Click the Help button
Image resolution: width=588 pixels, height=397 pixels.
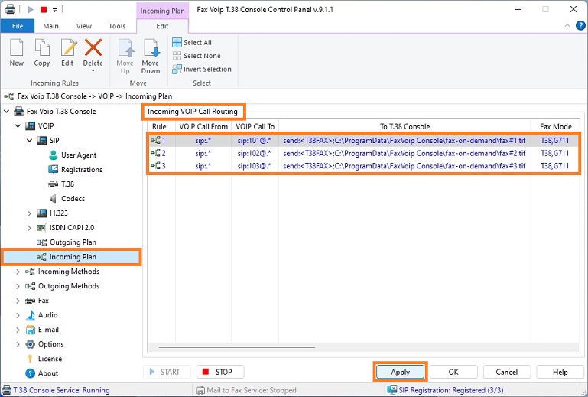(x=560, y=372)
